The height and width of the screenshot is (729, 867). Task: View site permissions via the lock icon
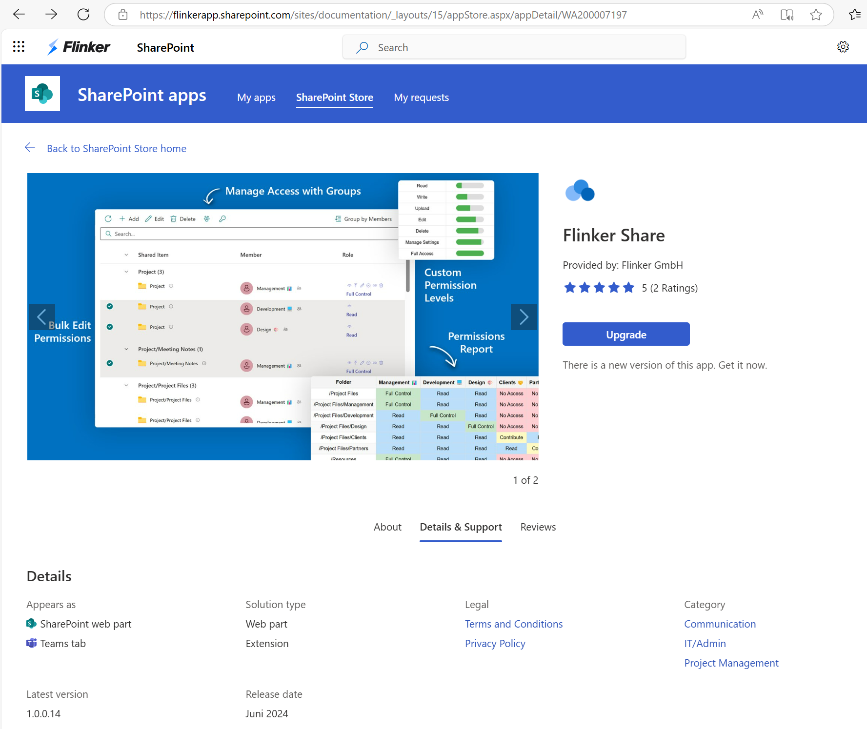pos(122,15)
